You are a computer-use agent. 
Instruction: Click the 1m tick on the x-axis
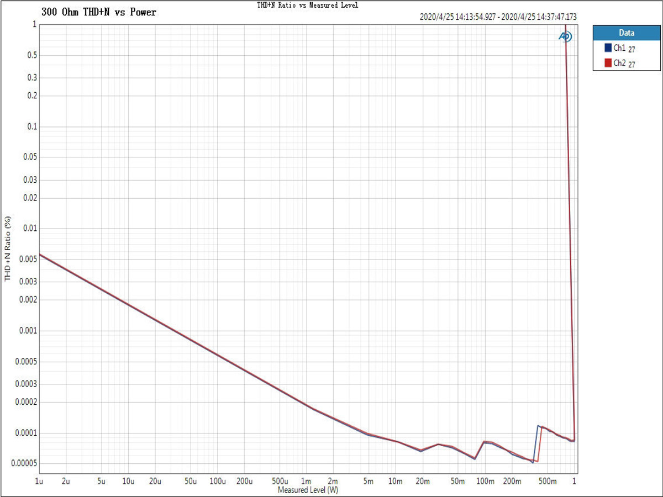pyautogui.click(x=306, y=481)
